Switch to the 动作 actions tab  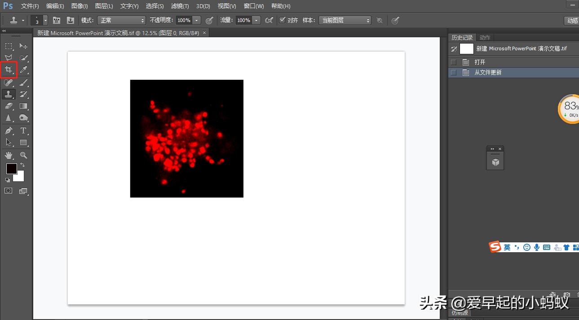485,38
